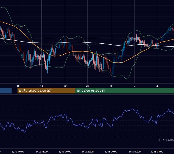Click the 20 hour label under the chart

[65, 86]
